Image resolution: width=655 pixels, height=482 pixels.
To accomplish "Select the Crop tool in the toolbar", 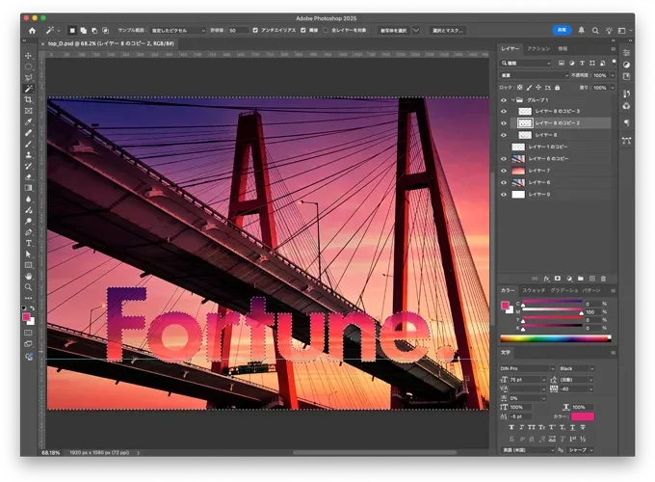I will click(x=29, y=99).
